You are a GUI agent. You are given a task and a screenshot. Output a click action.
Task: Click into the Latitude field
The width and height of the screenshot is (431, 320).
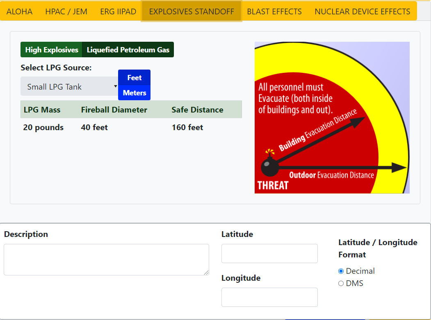270,254
